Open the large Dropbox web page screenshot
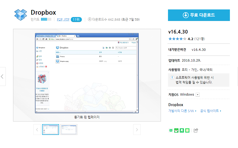 87,73
